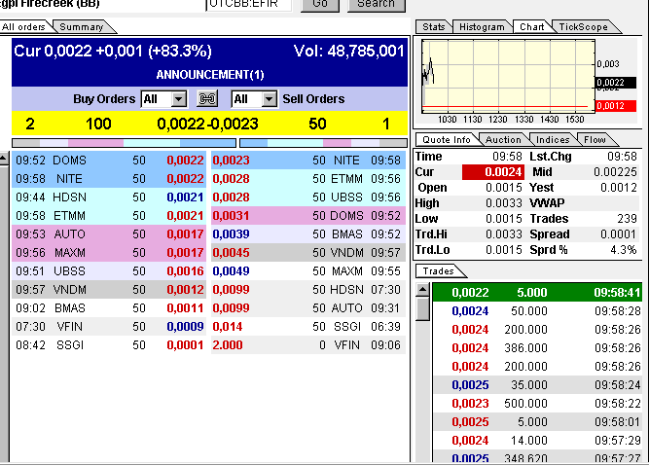This screenshot has height=466, width=649.
Task: Switch to the Summary tab
Action: point(82,27)
